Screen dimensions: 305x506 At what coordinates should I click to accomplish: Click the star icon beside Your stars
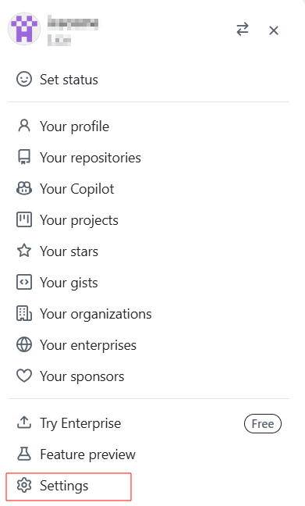point(24,251)
